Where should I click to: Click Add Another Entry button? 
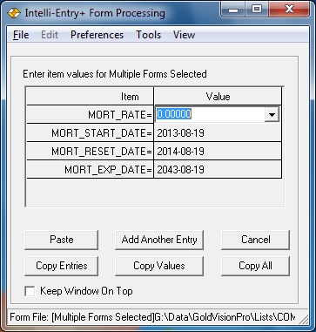point(159,240)
